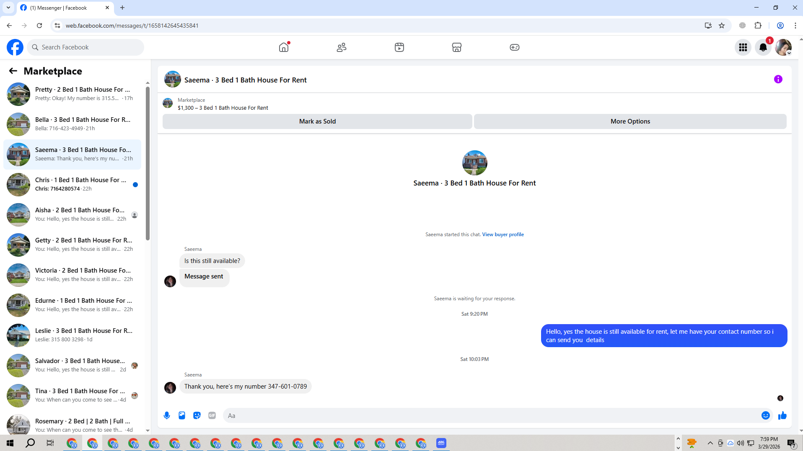Open the volume control in tray
This screenshot has width=803, height=451.
(741, 443)
